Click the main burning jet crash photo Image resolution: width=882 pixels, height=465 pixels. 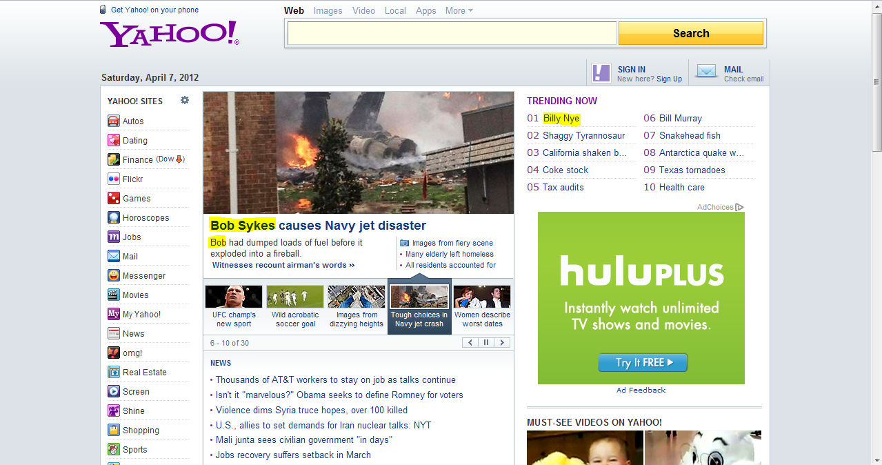coord(359,152)
